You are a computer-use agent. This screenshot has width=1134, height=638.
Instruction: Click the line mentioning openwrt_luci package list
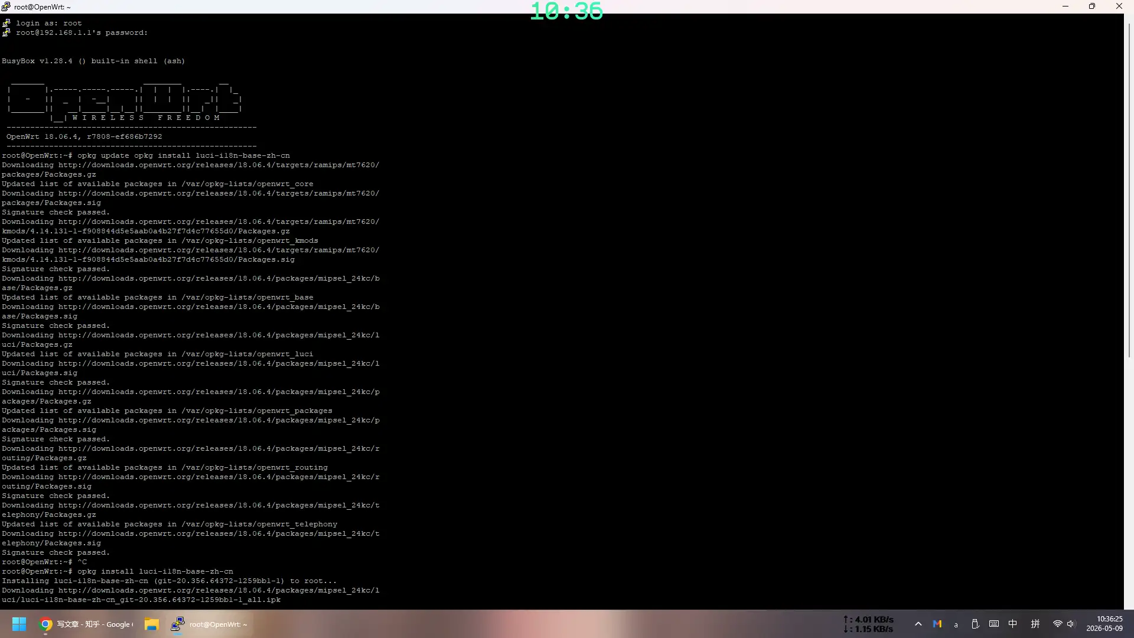[158, 354]
